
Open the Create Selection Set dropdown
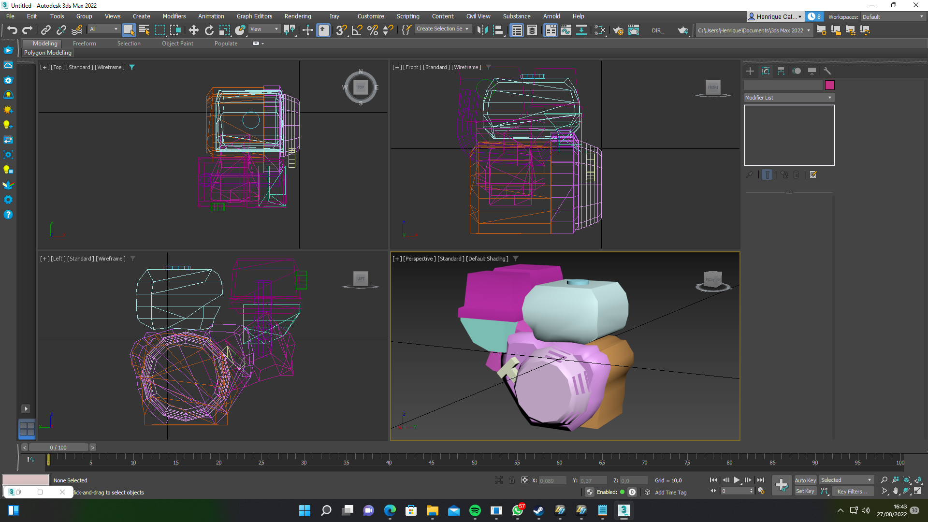point(442,29)
